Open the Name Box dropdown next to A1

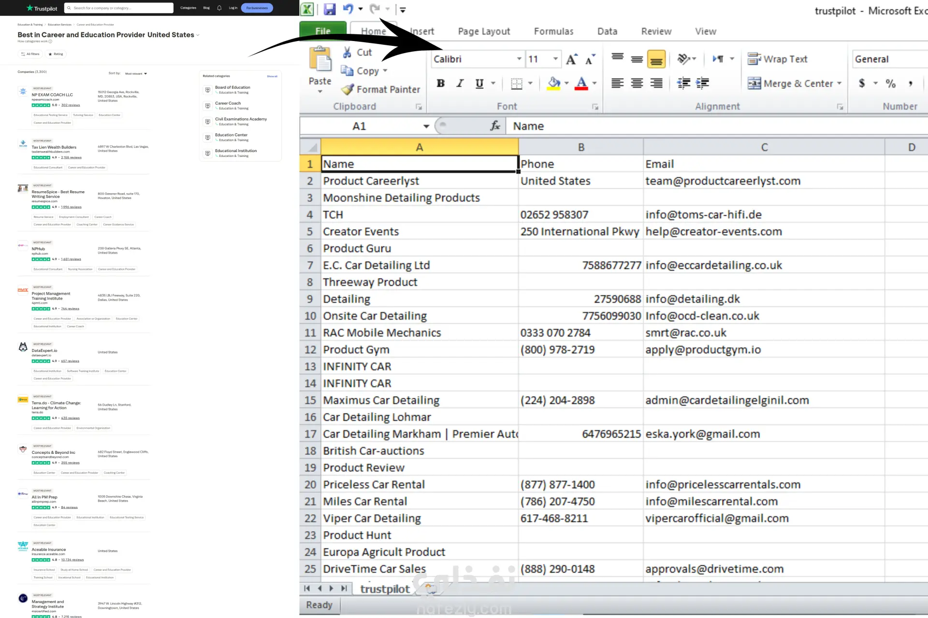point(426,126)
